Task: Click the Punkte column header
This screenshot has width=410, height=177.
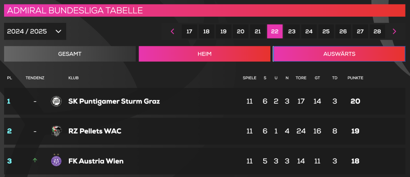Action: pyautogui.click(x=355, y=78)
